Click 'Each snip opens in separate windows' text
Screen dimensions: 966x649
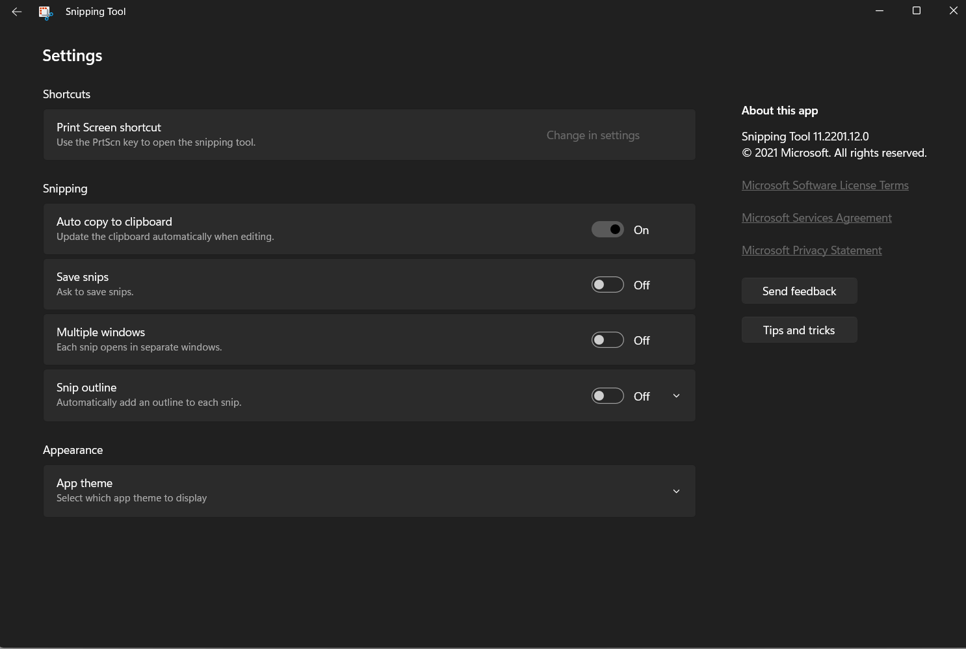139,347
